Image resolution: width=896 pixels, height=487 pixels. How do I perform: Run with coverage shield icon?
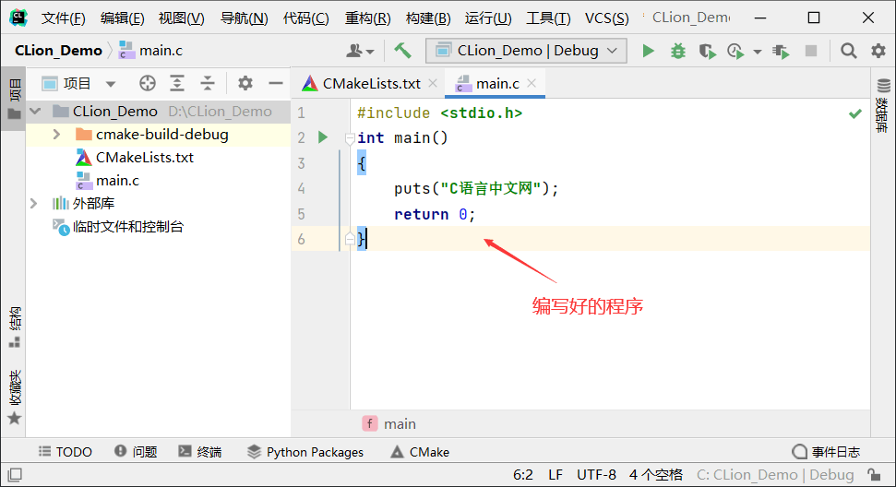coord(707,51)
